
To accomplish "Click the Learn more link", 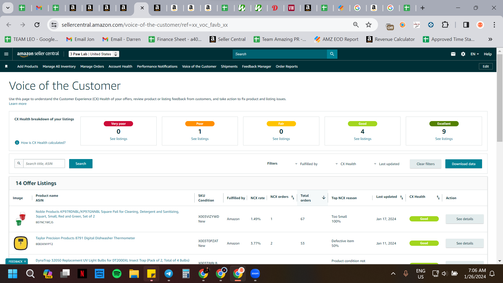I will (18, 104).
